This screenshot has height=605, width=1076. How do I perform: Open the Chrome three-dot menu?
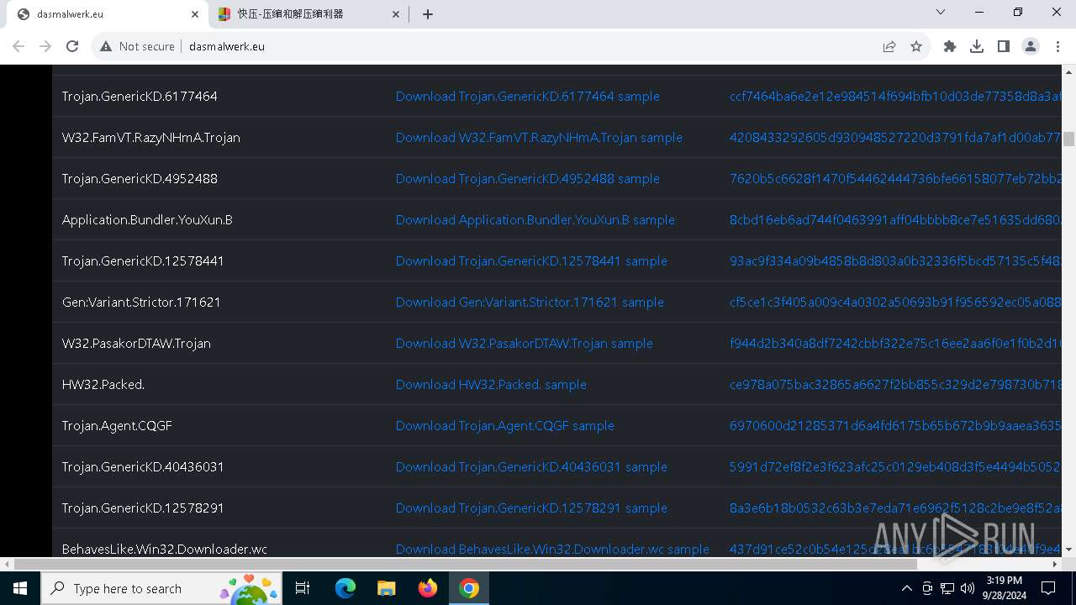click(x=1058, y=46)
